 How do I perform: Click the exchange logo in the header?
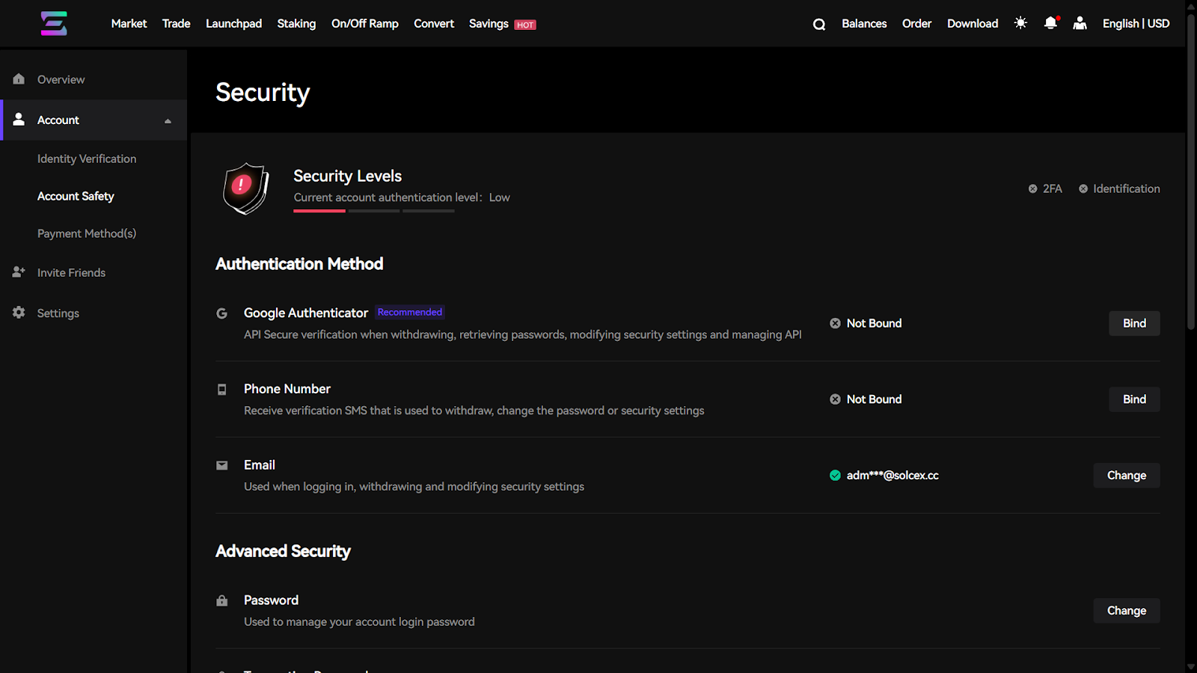point(54,23)
